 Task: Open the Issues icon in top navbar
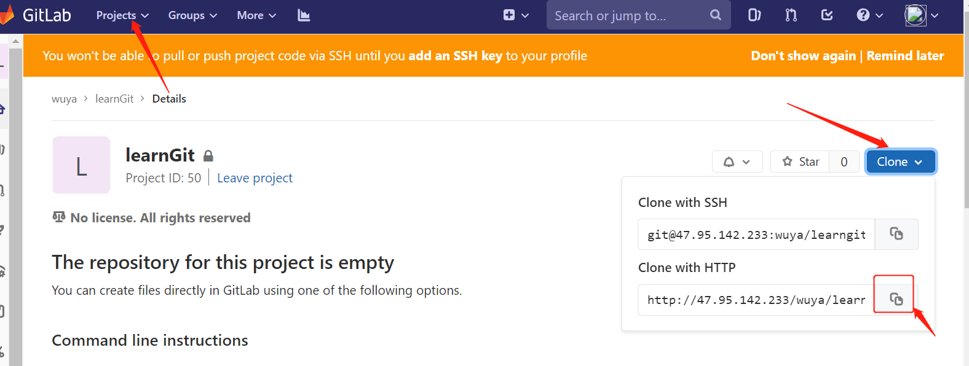click(754, 15)
